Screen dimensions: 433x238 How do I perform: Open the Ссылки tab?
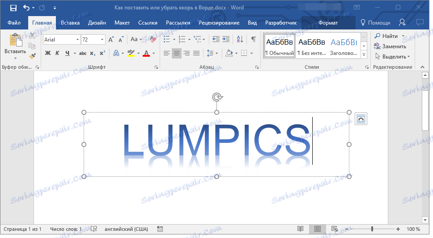pyautogui.click(x=148, y=23)
